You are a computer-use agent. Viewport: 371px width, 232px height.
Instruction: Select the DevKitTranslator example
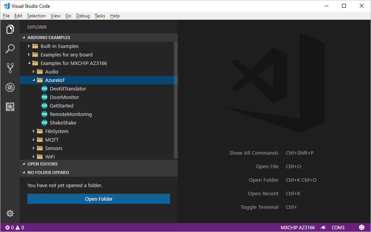point(99,89)
